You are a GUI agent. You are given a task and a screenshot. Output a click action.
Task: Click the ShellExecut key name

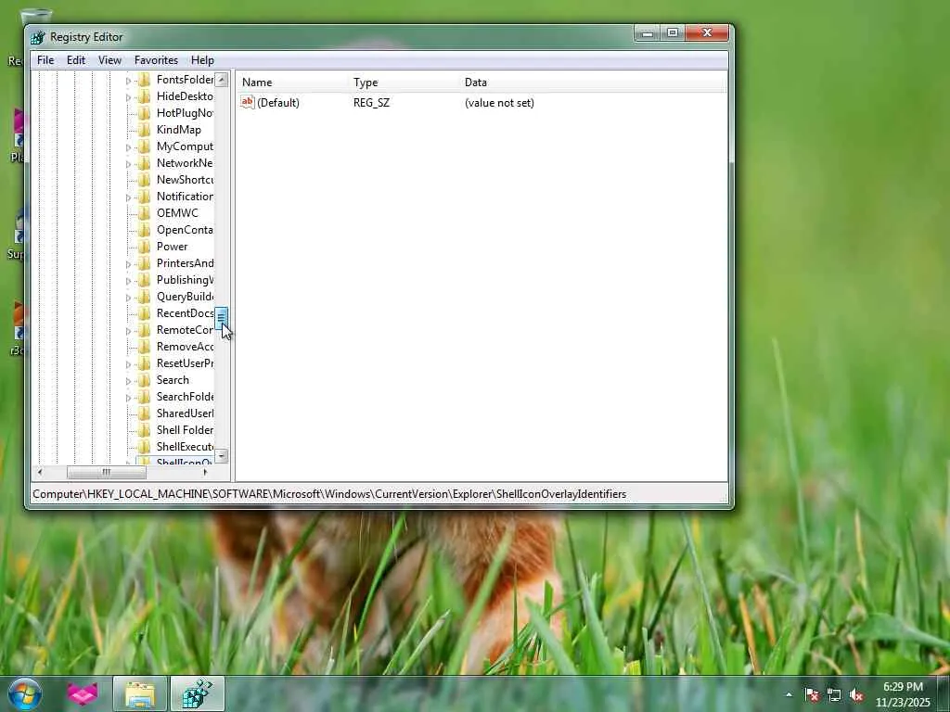185,447
